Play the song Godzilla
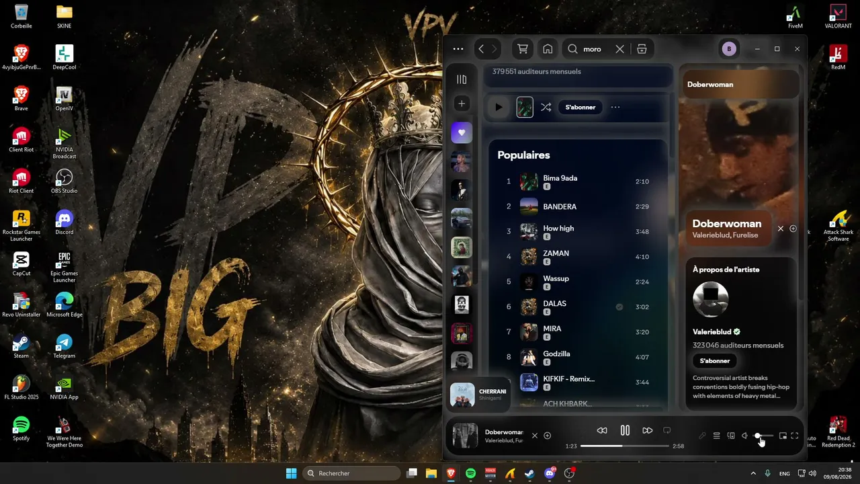 [x=557, y=354]
